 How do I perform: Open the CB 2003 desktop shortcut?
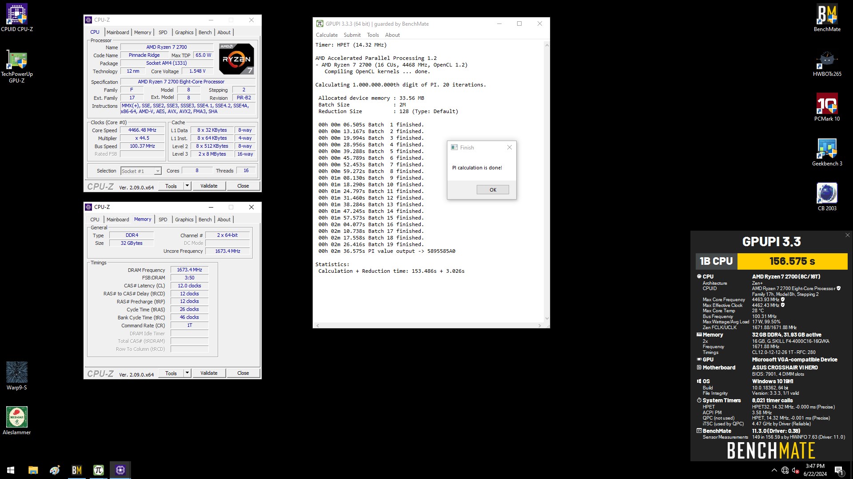click(827, 197)
